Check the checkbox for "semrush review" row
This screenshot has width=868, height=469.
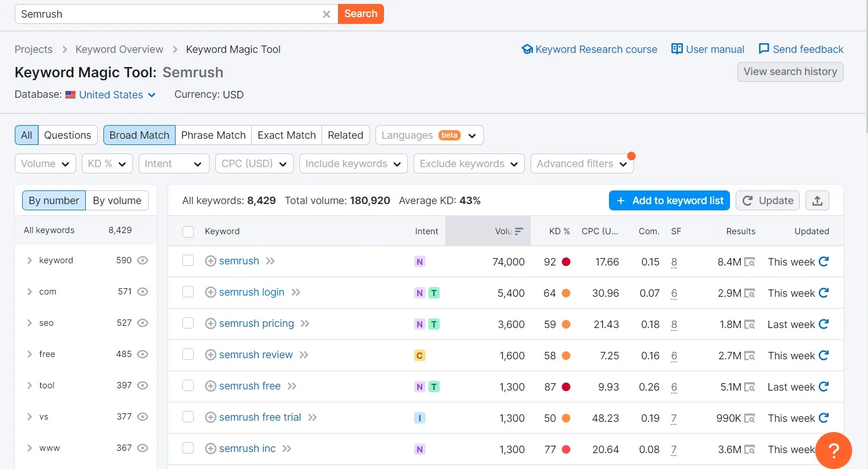click(188, 355)
